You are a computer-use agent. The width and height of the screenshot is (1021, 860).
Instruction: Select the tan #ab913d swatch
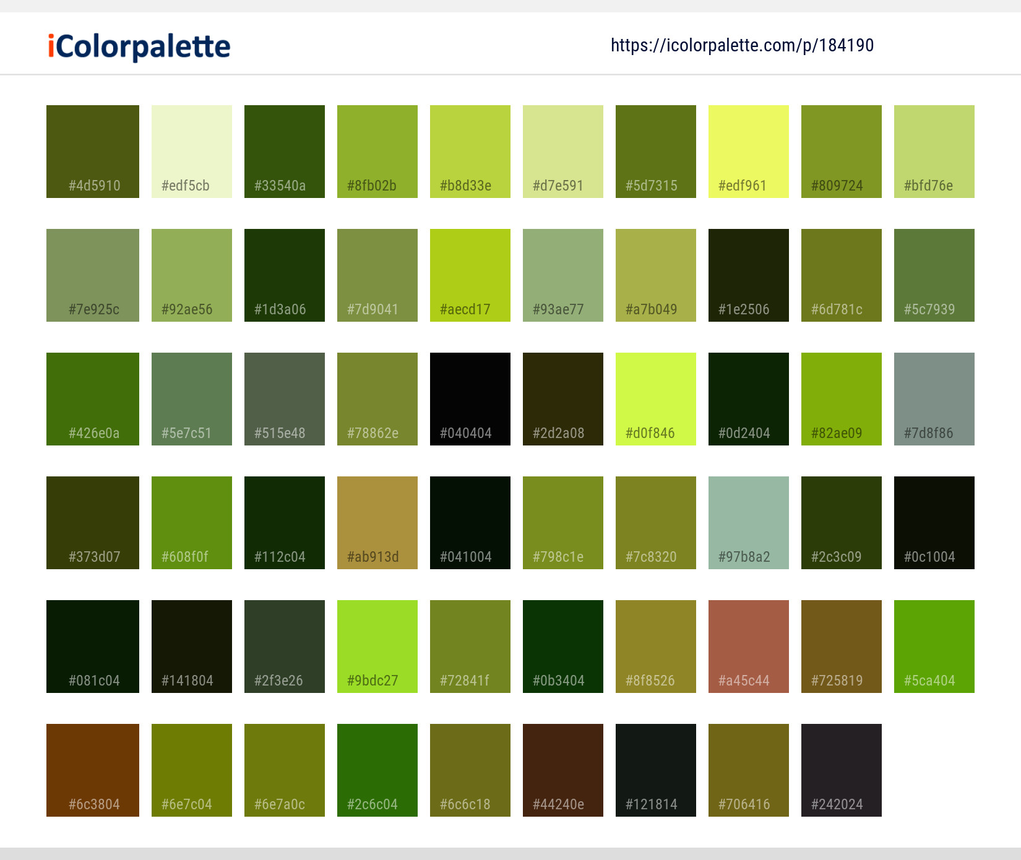(x=377, y=523)
